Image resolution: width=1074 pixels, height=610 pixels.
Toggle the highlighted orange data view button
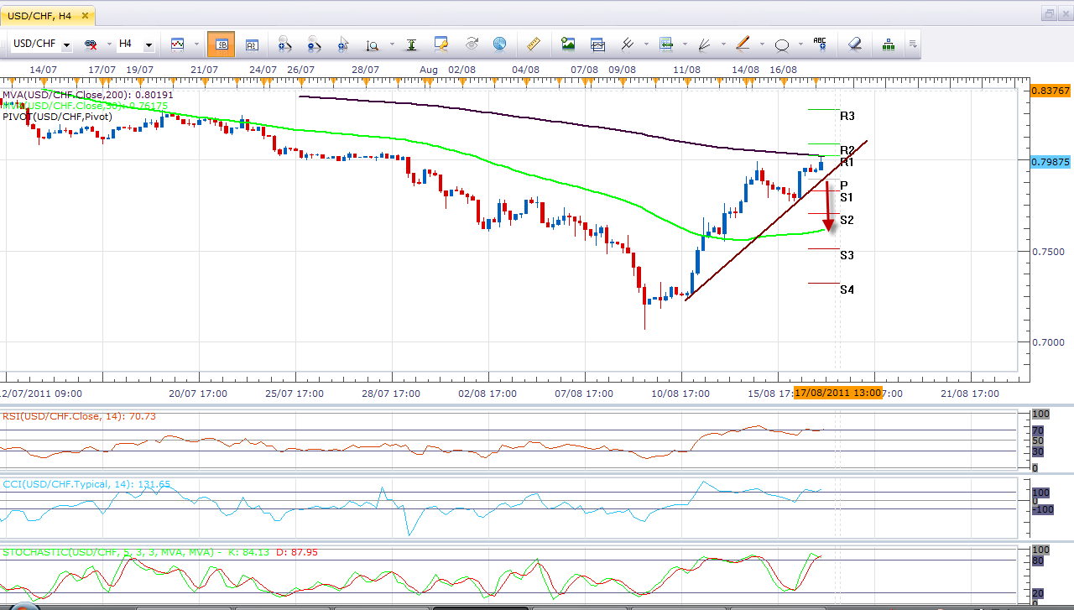click(x=221, y=44)
